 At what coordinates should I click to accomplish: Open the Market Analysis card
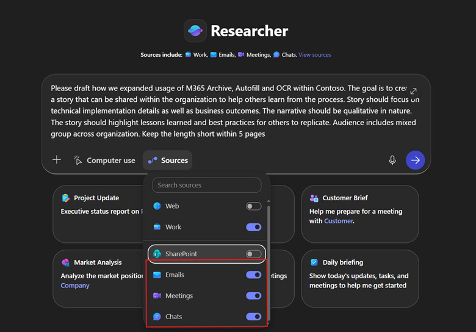pyautogui.click(x=99, y=278)
